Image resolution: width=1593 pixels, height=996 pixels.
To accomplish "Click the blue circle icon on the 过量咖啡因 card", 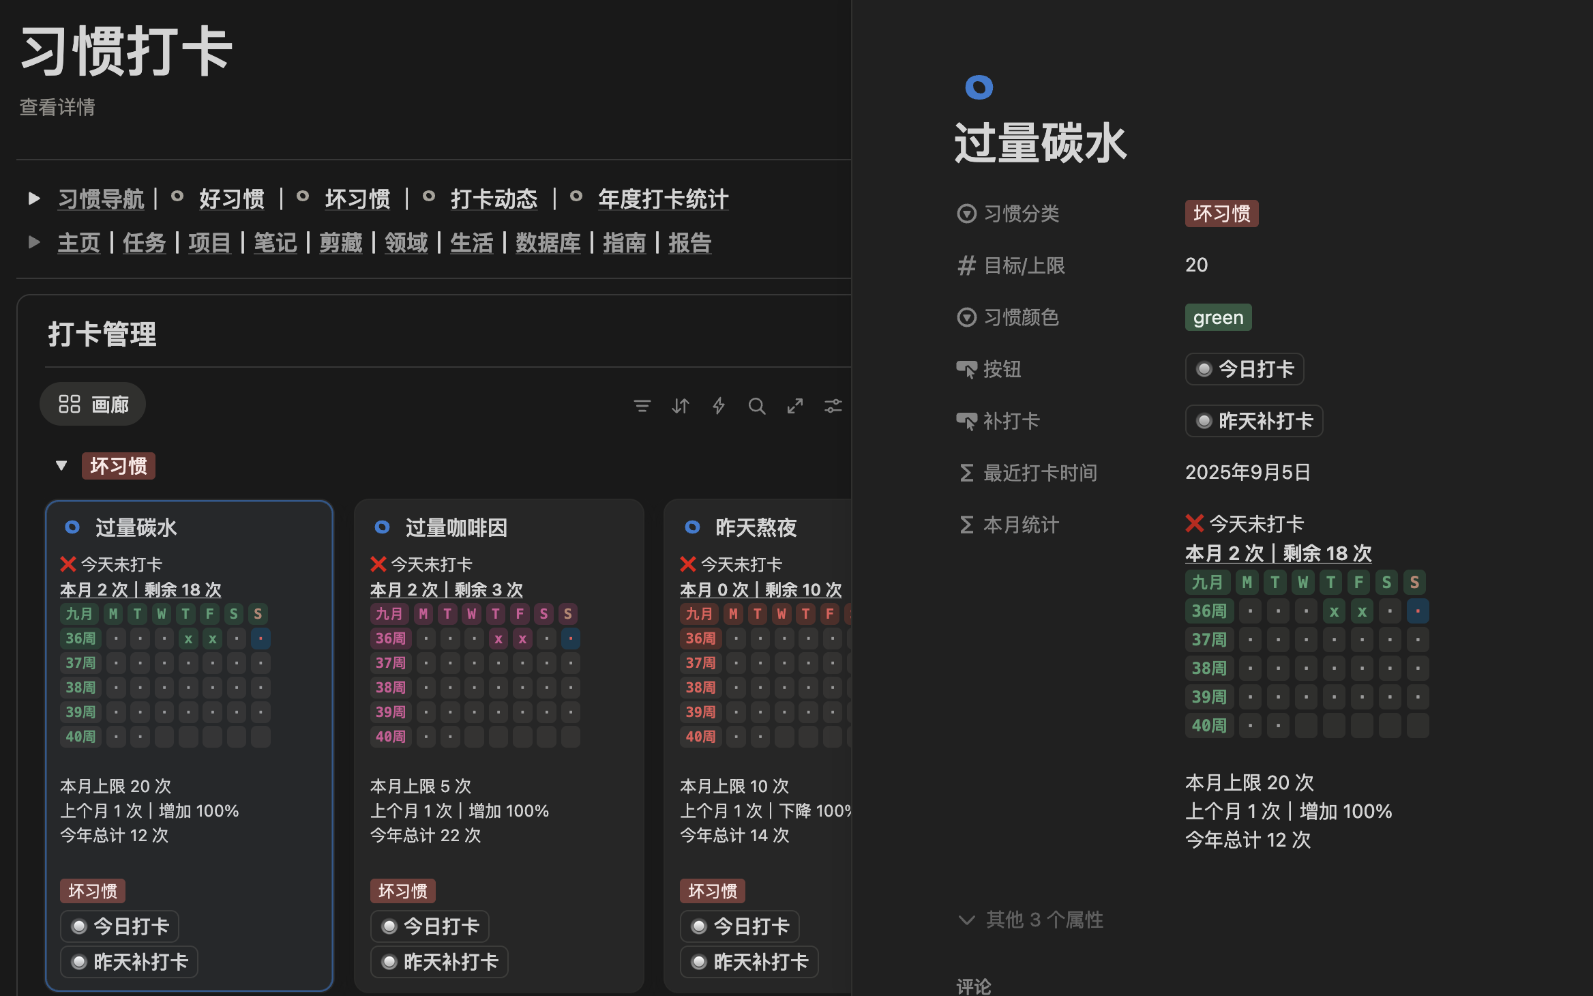I will point(382,527).
